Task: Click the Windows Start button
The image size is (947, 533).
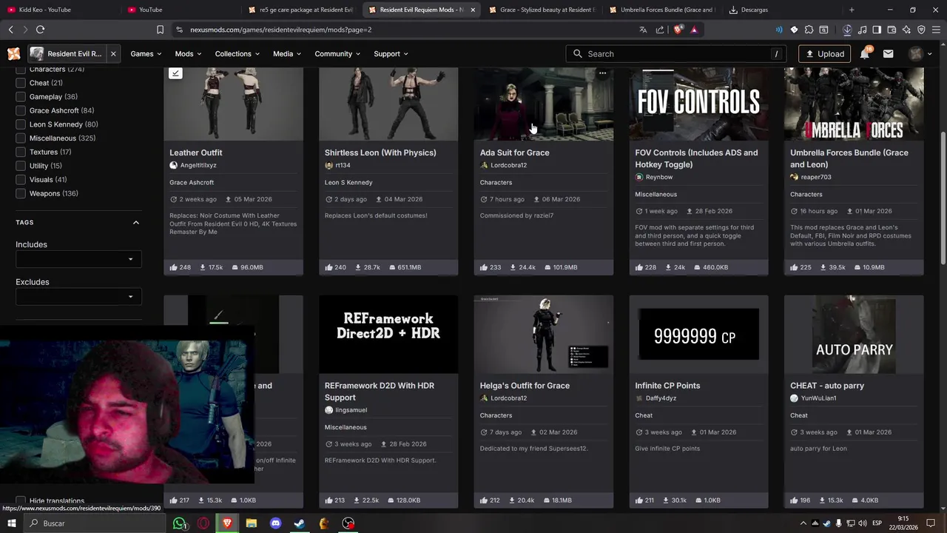Action: [x=11, y=523]
